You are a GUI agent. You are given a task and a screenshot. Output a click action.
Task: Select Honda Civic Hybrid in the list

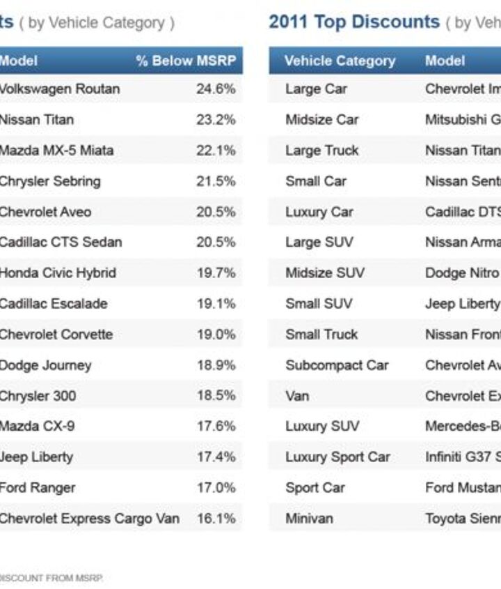click(58, 273)
